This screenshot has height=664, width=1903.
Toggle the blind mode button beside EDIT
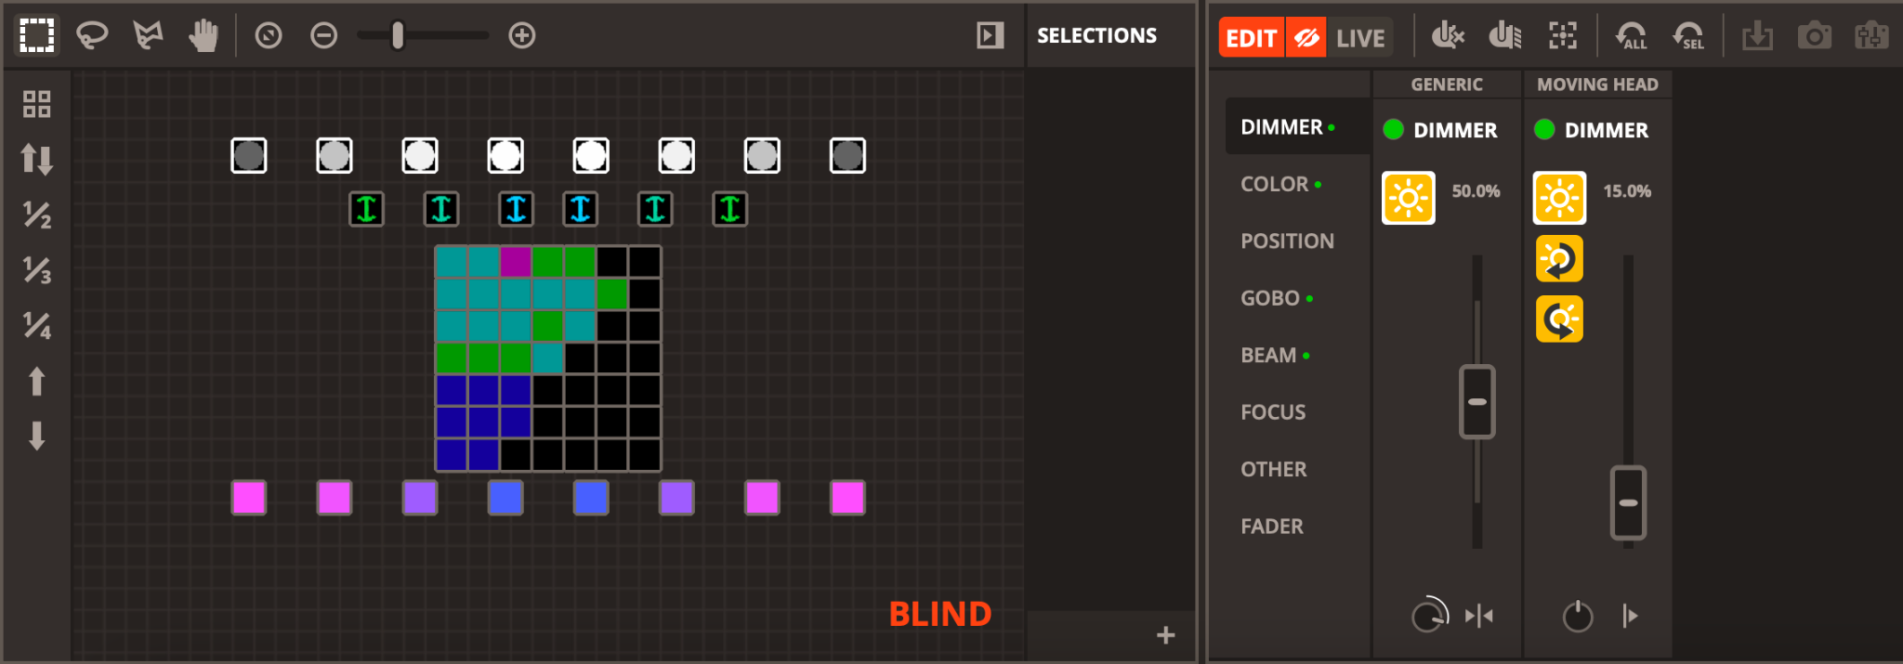coord(1306,38)
